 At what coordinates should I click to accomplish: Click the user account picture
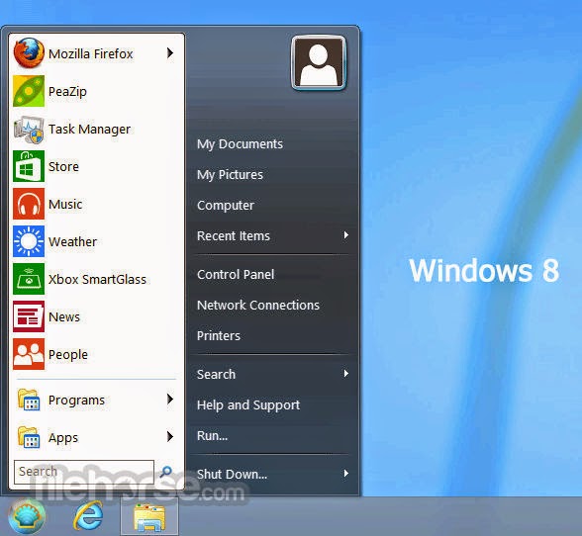[319, 62]
